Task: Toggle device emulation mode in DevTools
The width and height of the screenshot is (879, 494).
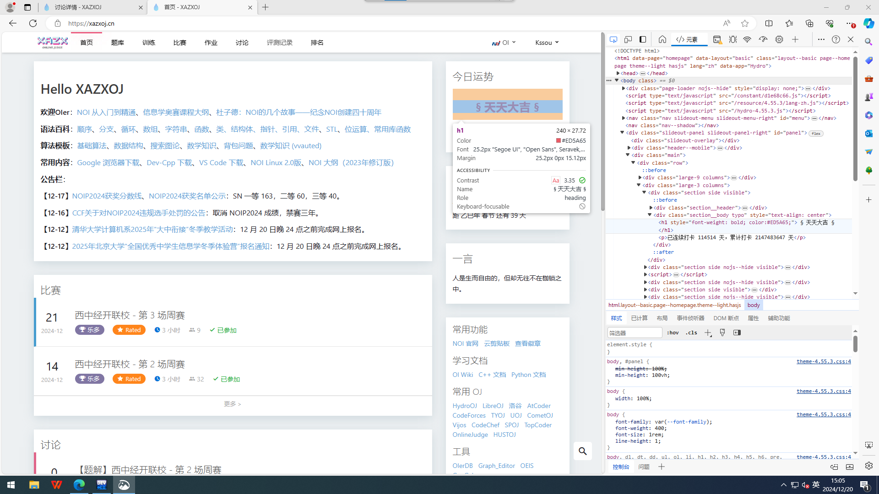Action: click(628, 39)
